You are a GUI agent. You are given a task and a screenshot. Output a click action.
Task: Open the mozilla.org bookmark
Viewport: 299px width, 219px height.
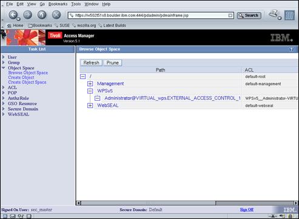click(x=84, y=25)
